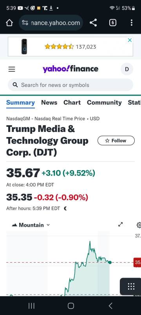Open chart settings gear icon
Screen dimensions: 141x315
pyautogui.click(x=139, y=225)
